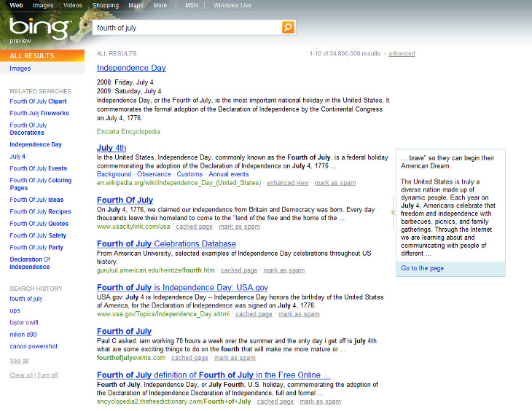The height and width of the screenshot is (411, 532).
Task: Open the Independence Day result title
Action: coord(131,68)
